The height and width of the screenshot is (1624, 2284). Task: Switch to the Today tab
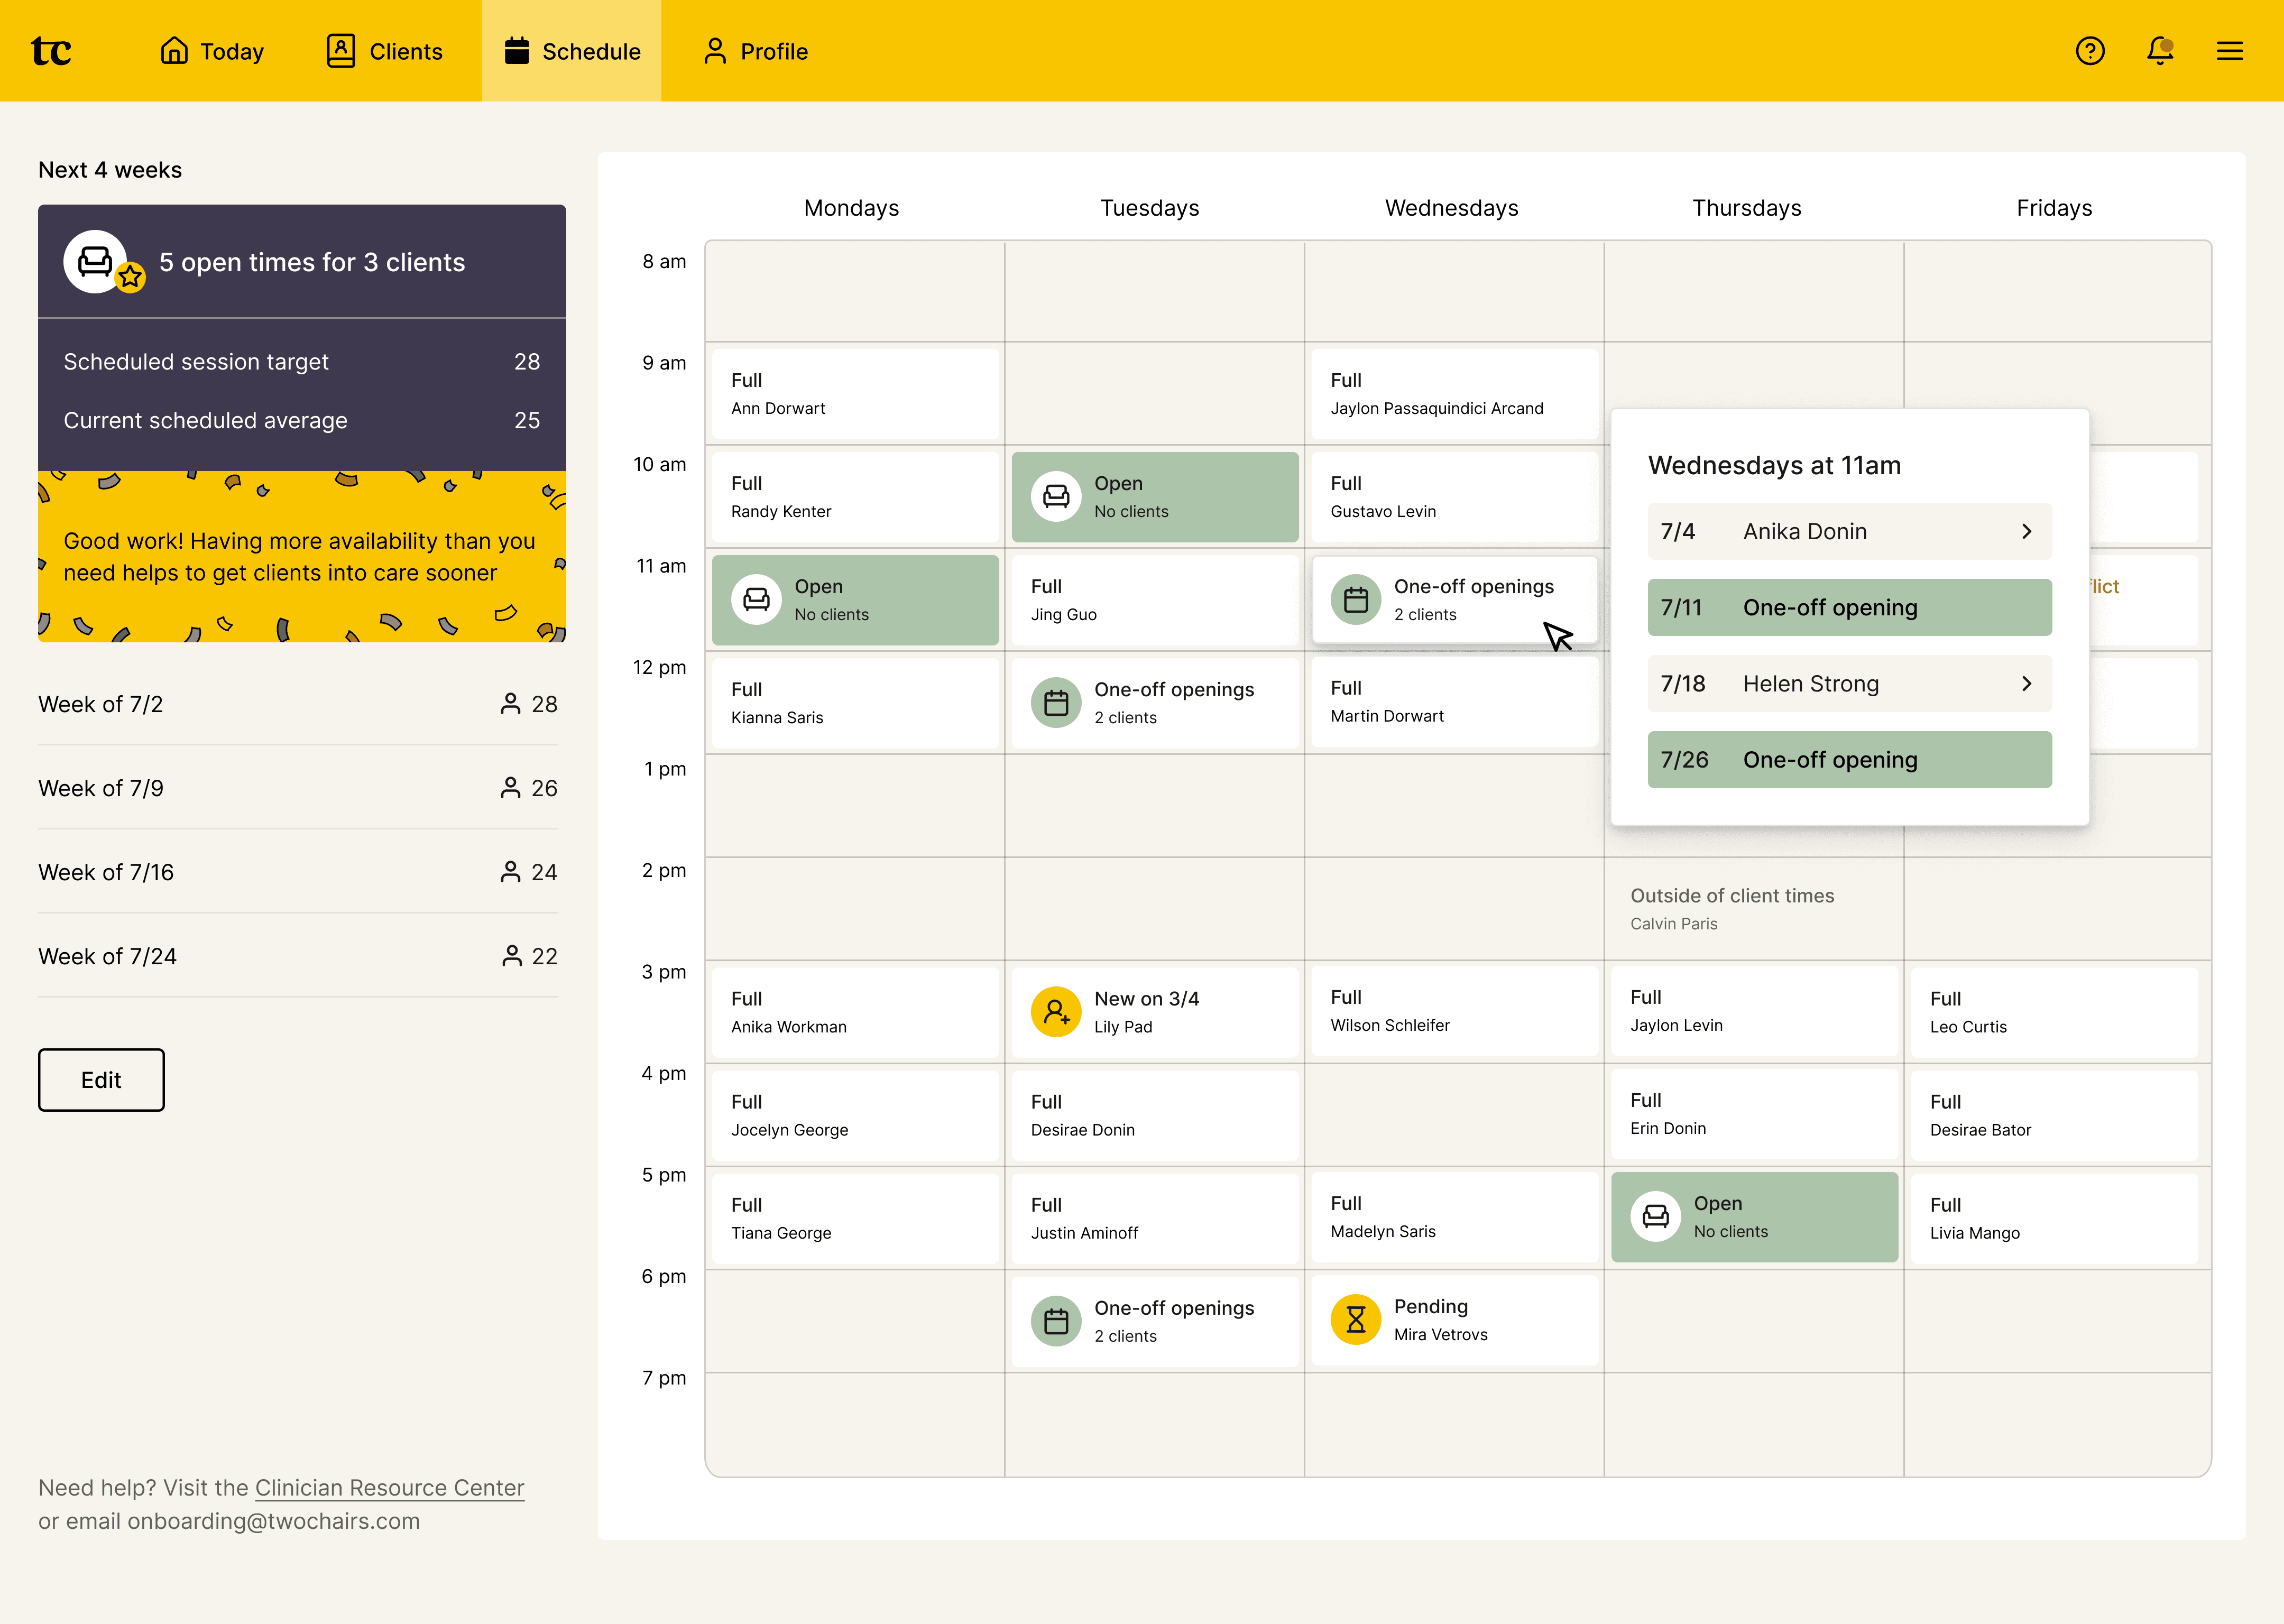click(212, 51)
